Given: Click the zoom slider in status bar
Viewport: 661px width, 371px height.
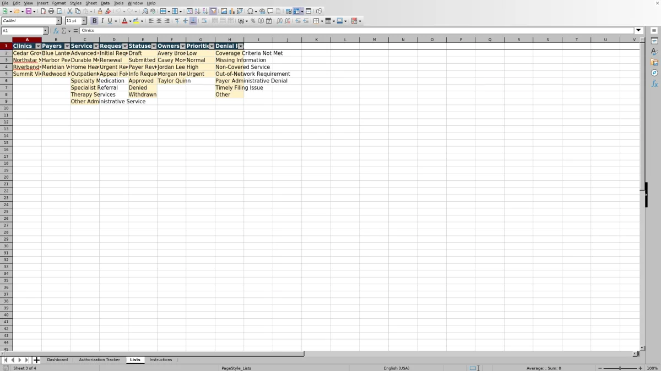Looking at the screenshot, I should point(620,368).
